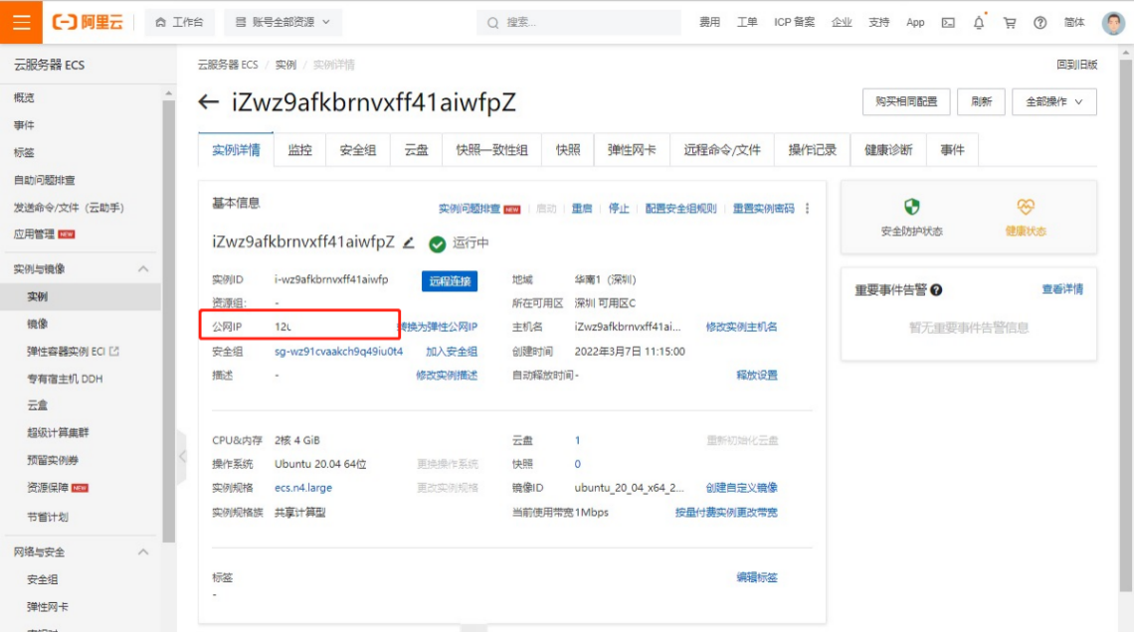Click the pencil icon to edit instance name
The width and height of the screenshot is (1134, 632).
coord(409,242)
